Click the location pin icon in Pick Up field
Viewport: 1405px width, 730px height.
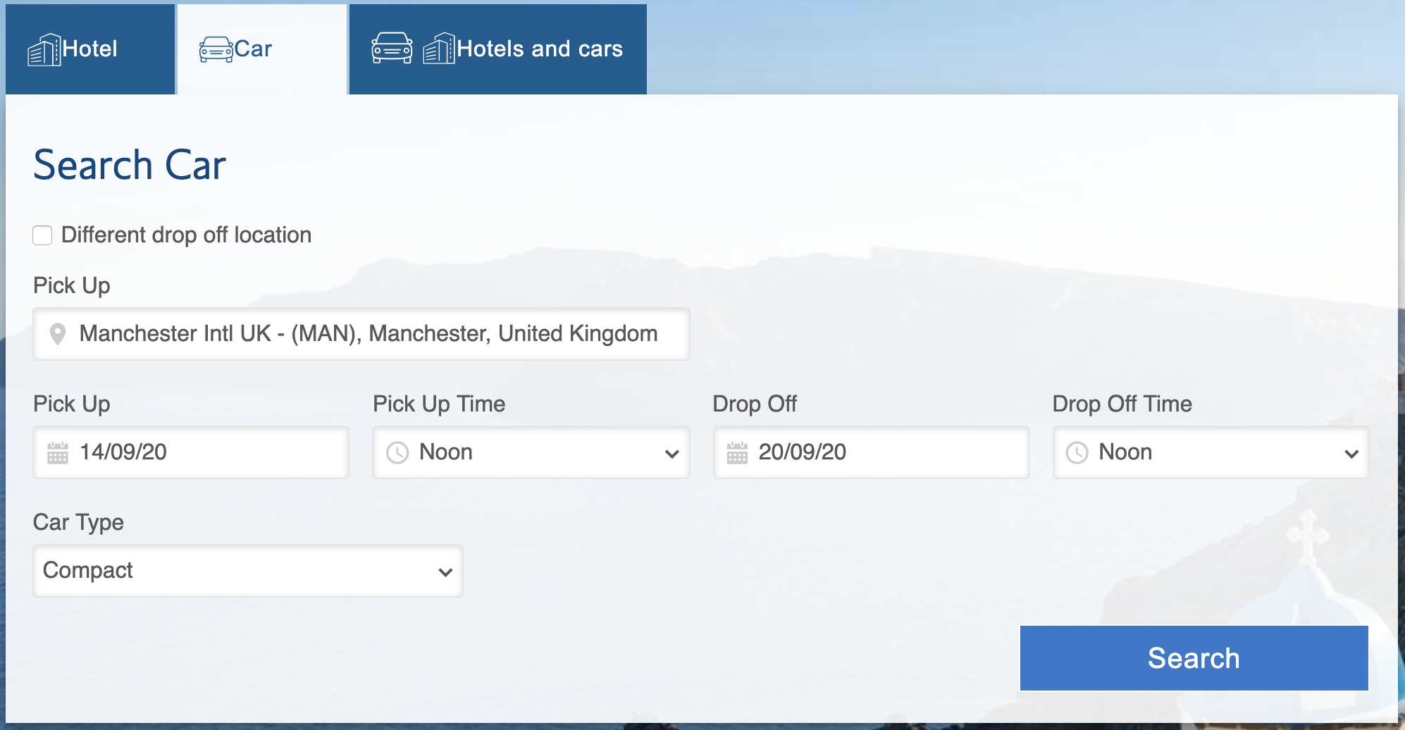click(58, 334)
